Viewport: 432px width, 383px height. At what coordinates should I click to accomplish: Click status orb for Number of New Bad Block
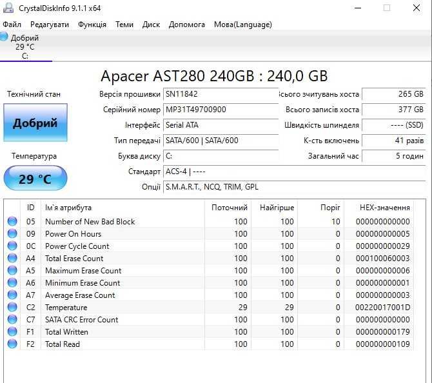click(12, 221)
